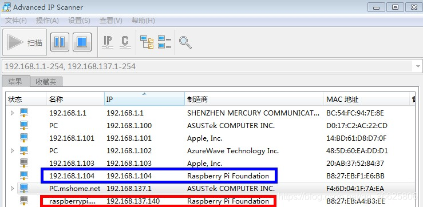Image resolution: width=423 pixels, height=207 pixels.
Task: Select IP cell 192.168.137.140
Action: (133, 201)
